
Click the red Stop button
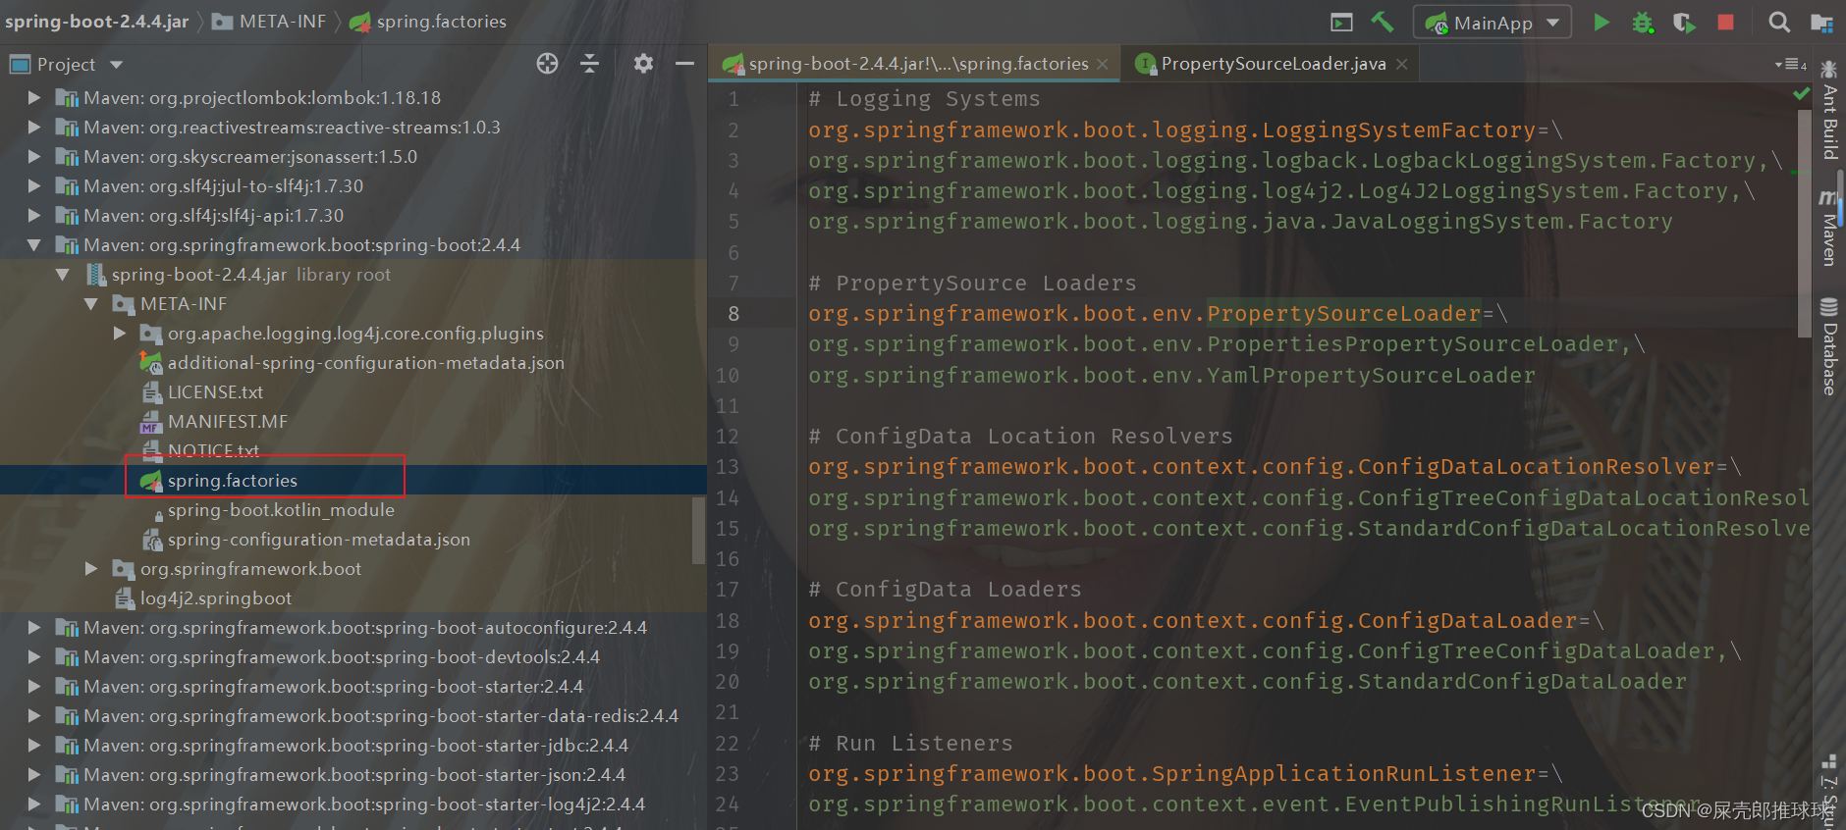[1725, 22]
